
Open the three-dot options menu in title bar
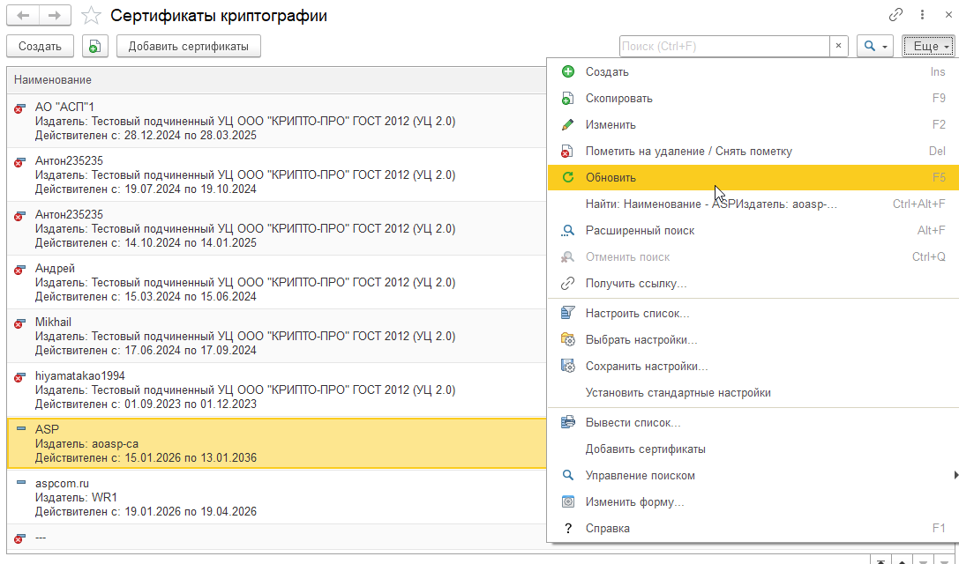tap(923, 15)
